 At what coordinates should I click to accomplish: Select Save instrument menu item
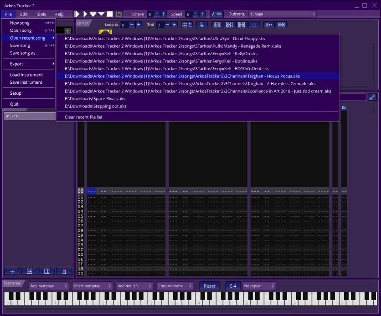point(29,82)
